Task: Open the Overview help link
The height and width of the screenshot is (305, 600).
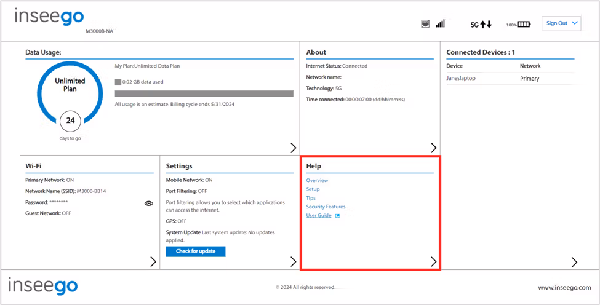Action: [317, 180]
